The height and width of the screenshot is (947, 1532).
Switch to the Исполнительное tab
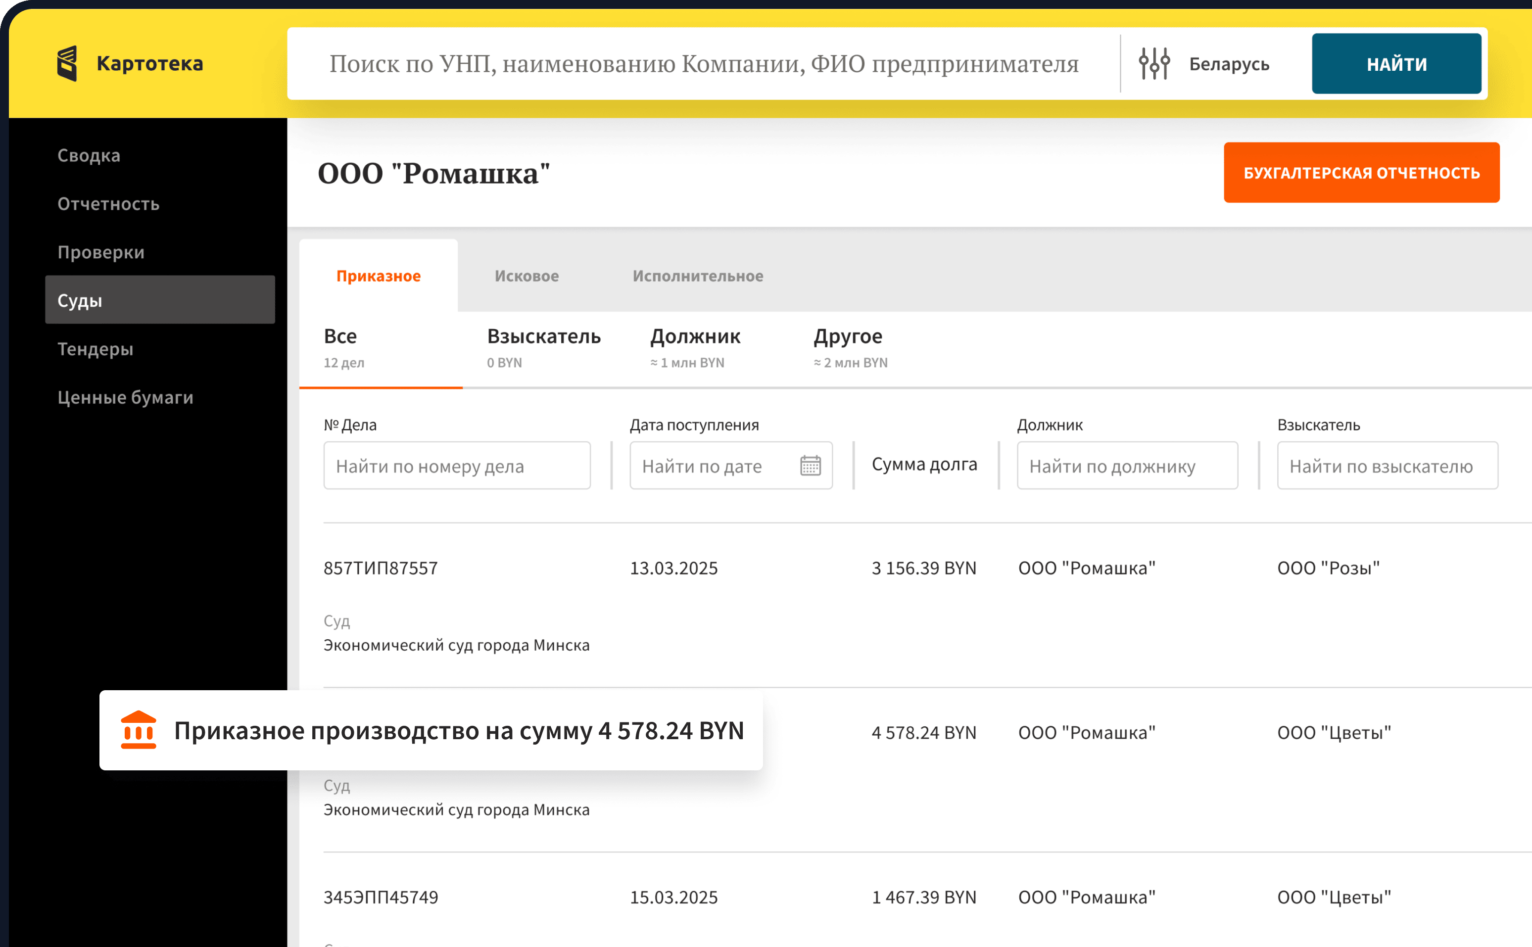697,276
